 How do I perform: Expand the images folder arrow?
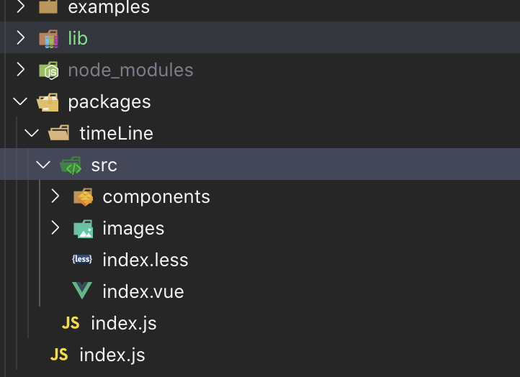55,229
